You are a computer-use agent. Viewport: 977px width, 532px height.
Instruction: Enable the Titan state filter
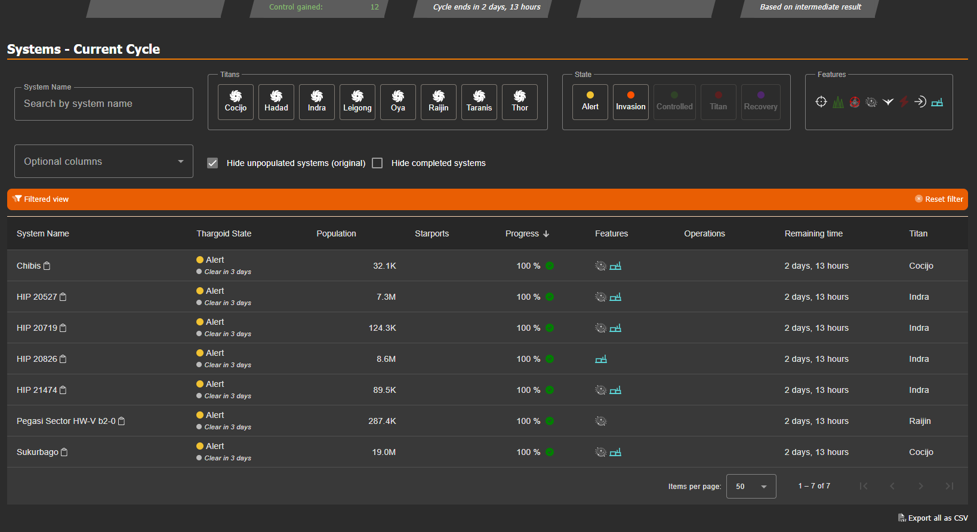tap(719, 102)
